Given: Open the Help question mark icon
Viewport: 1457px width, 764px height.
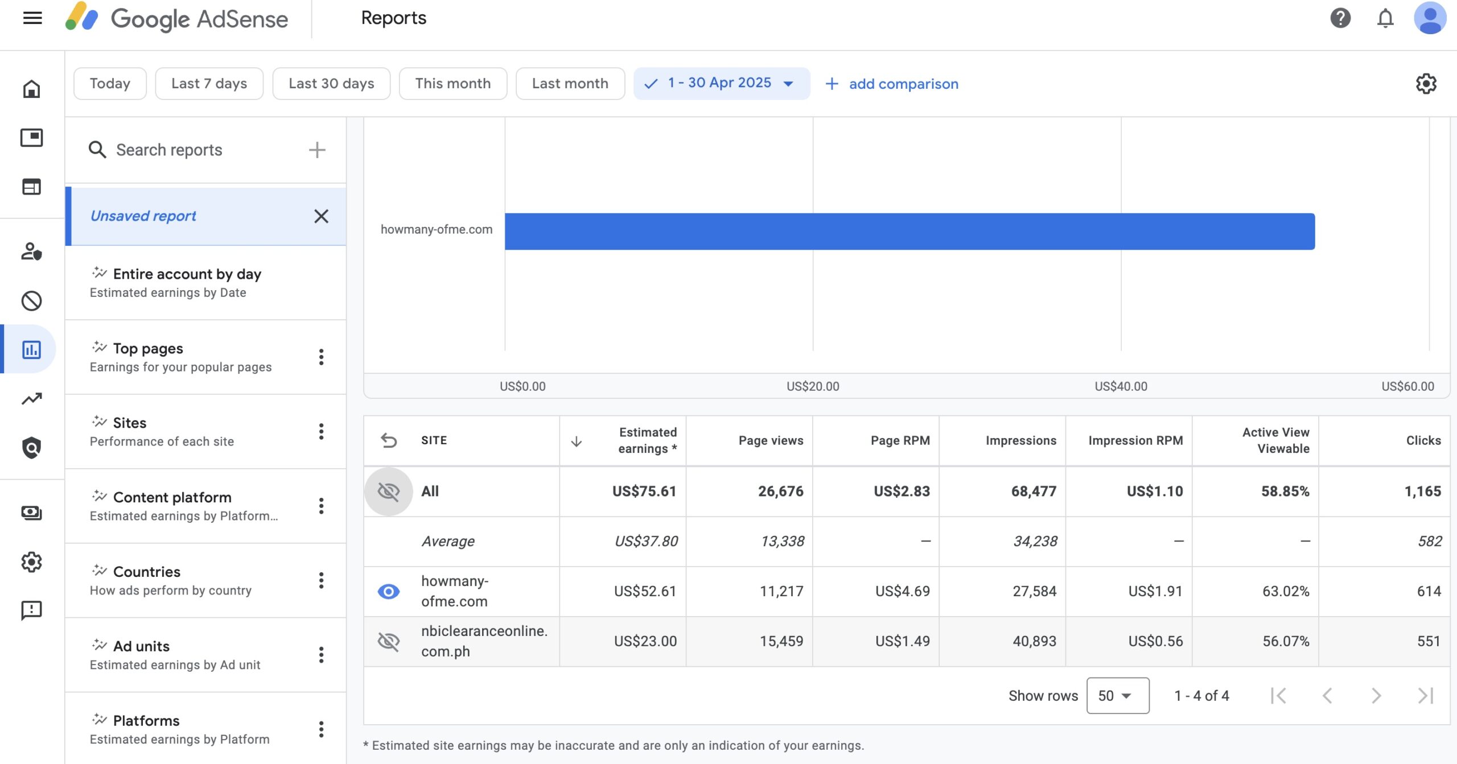Looking at the screenshot, I should pos(1340,18).
